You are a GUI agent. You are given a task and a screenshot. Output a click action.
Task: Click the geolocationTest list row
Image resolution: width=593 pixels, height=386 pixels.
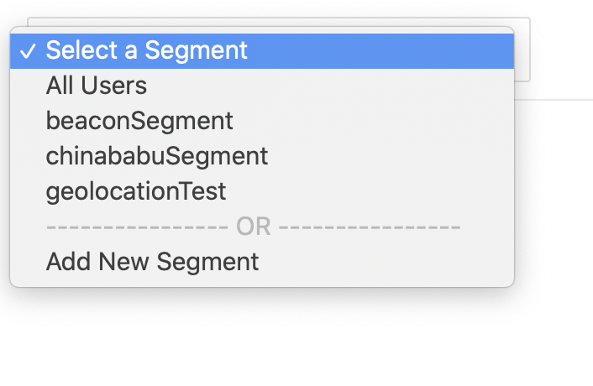[252, 191]
